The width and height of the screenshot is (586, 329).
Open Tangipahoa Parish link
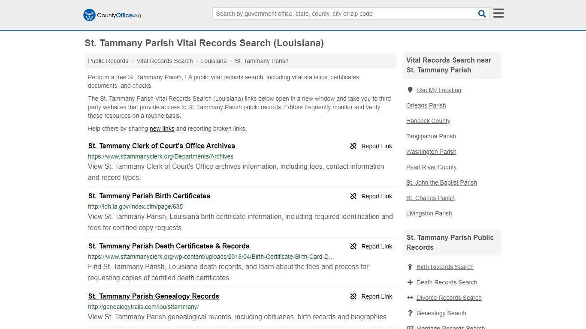coord(431,136)
